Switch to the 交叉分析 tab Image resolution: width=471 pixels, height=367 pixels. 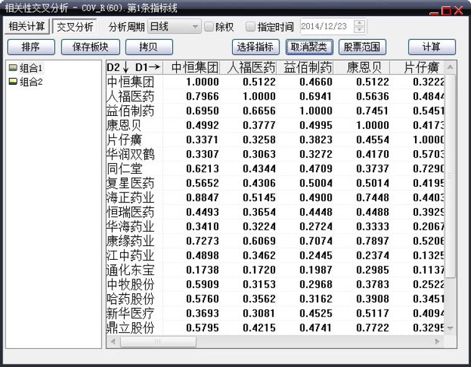point(75,27)
